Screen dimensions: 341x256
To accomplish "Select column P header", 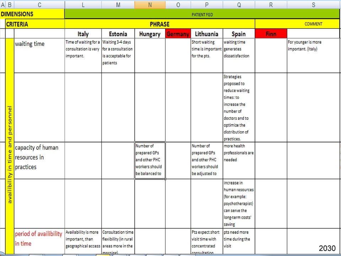I will (x=207, y=5).
